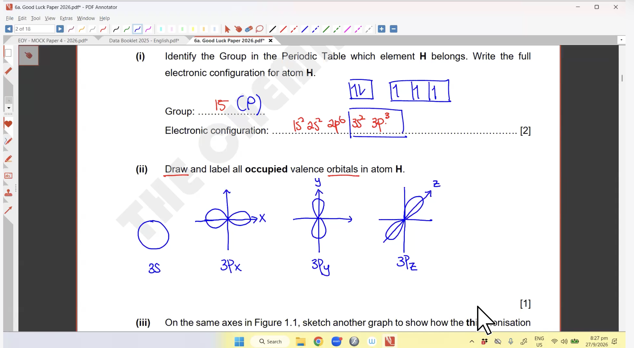
Task: Select the orange pen preset
Action: [x=82, y=29]
